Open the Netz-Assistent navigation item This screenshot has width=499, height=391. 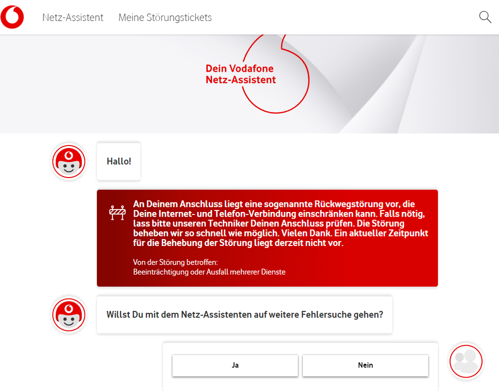pyautogui.click(x=73, y=17)
